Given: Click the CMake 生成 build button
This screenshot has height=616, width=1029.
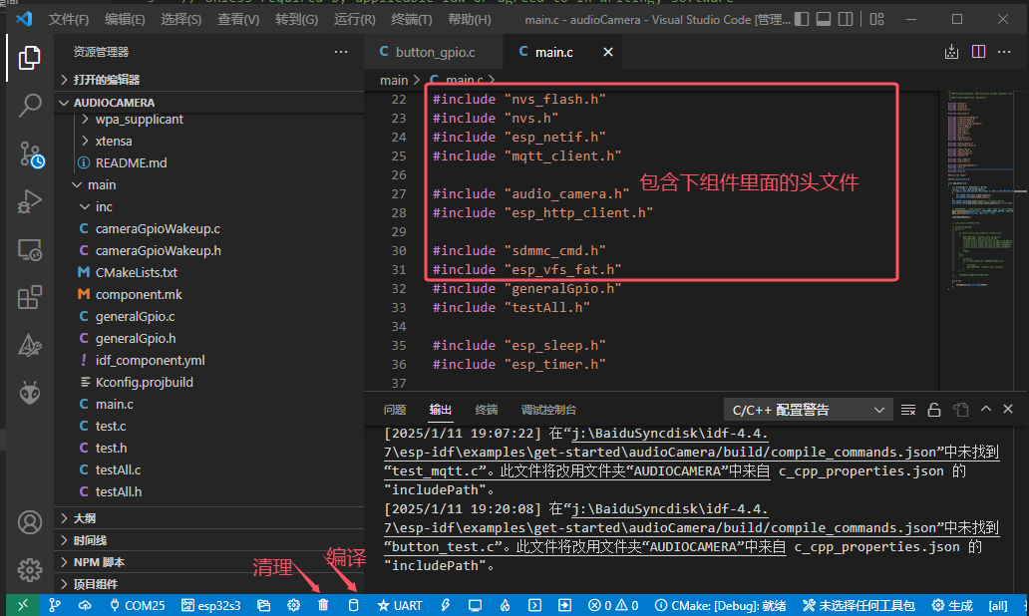Looking at the screenshot, I should [x=952, y=605].
